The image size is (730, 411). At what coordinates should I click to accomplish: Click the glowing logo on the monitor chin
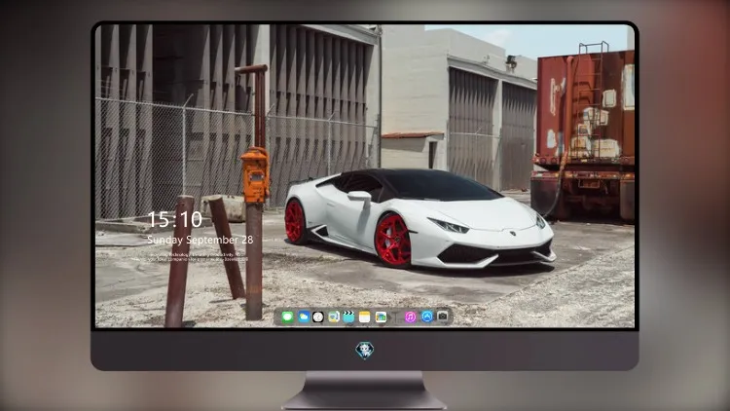tap(365, 351)
